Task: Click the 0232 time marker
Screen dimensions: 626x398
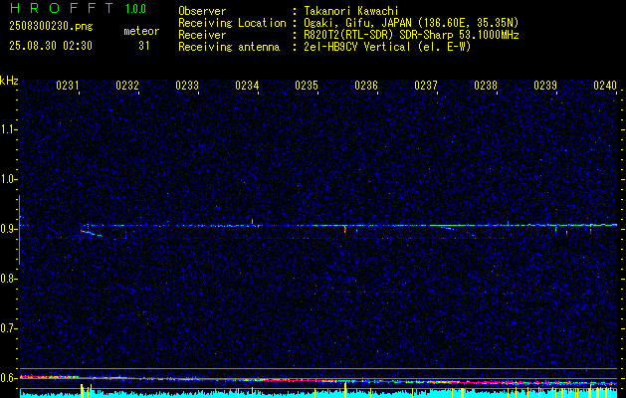Action: pyautogui.click(x=127, y=86)
